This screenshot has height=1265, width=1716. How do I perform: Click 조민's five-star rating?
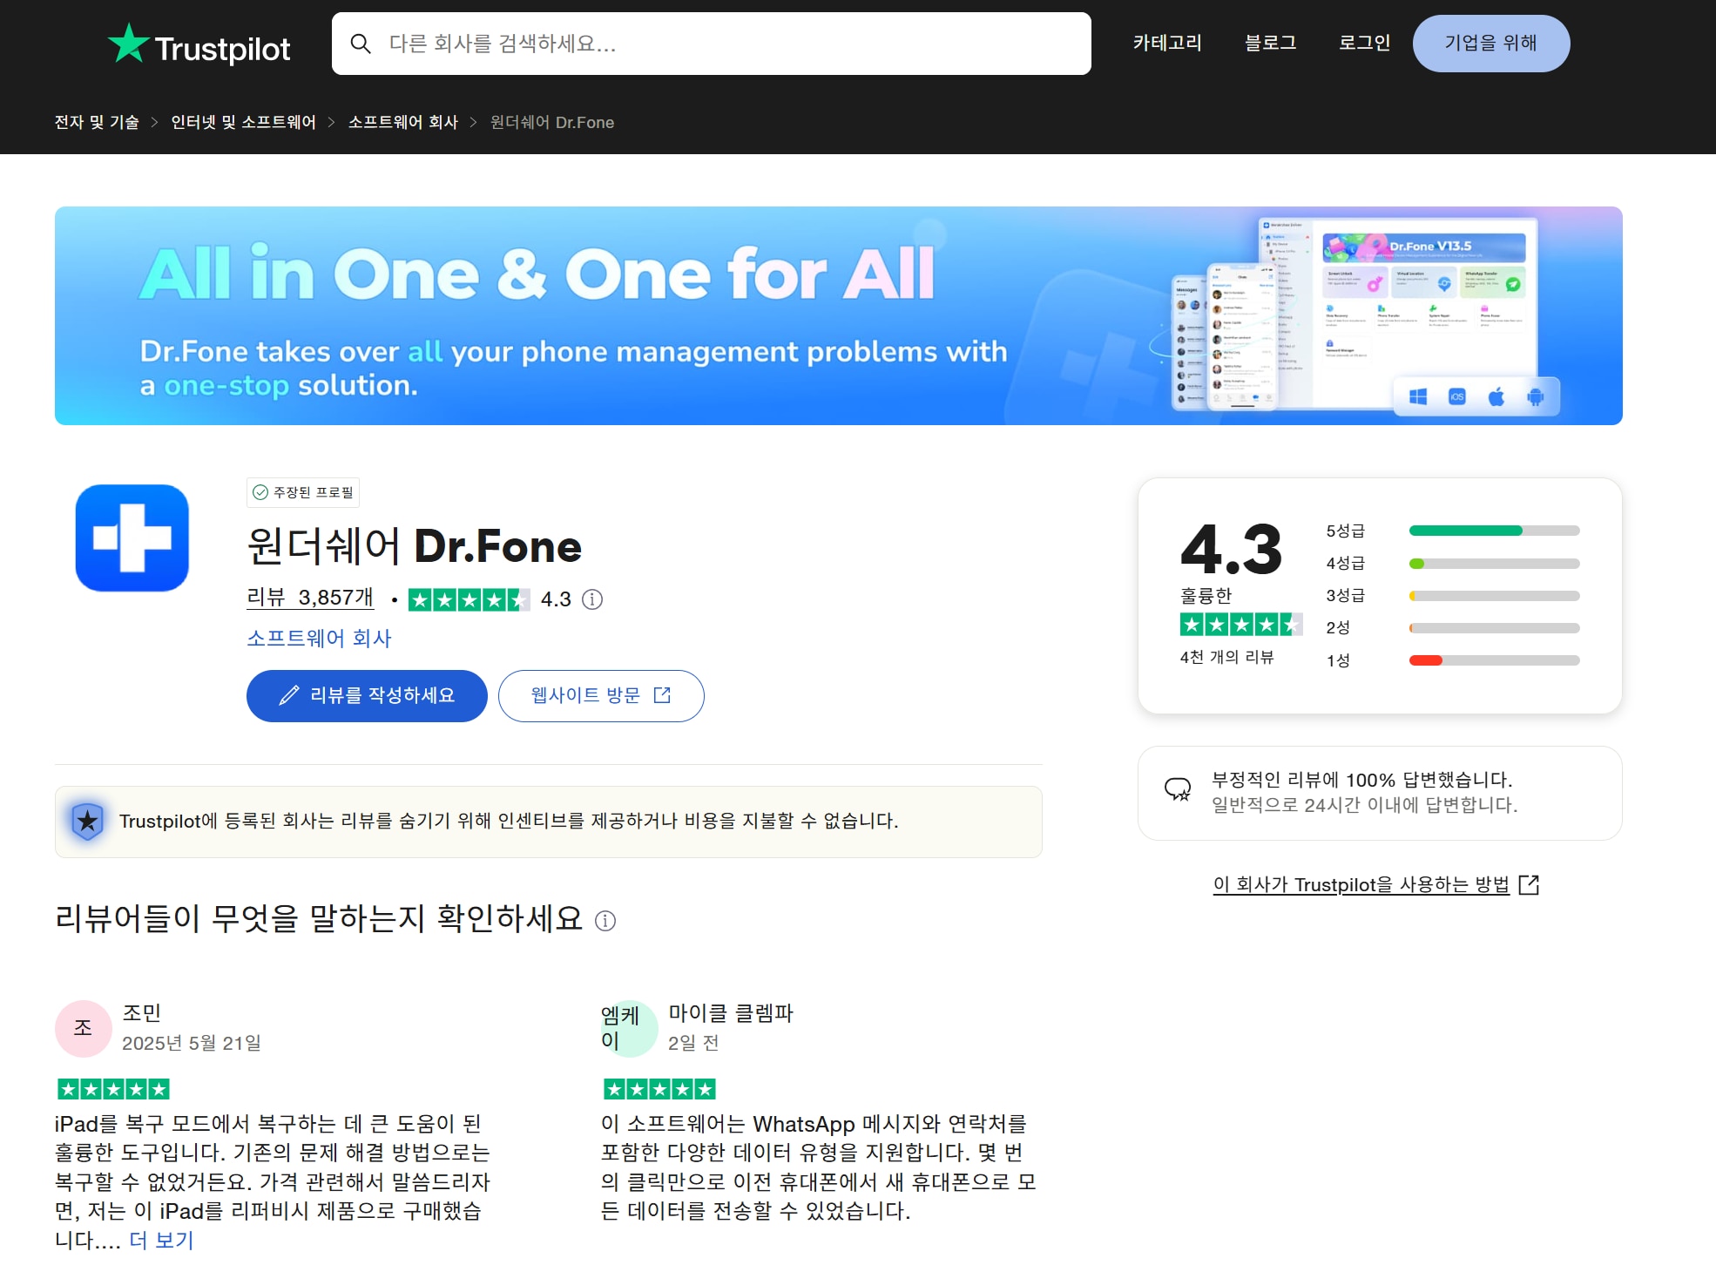(113, 1089)
